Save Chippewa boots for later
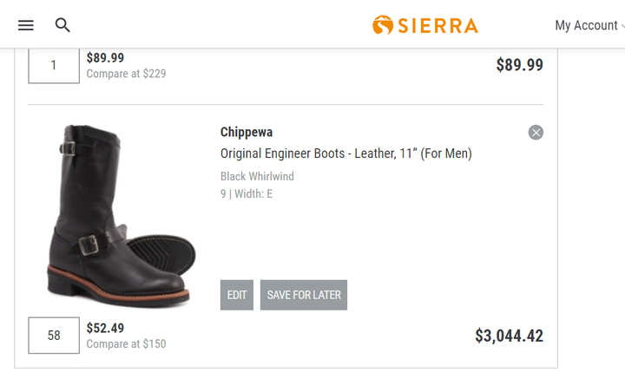The width and height of the screenshot is (625, 372). tap(304, 295)
